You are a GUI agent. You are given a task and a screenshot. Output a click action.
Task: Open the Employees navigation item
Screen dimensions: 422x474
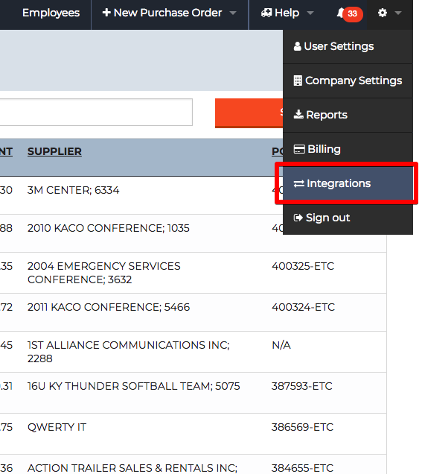51,13
